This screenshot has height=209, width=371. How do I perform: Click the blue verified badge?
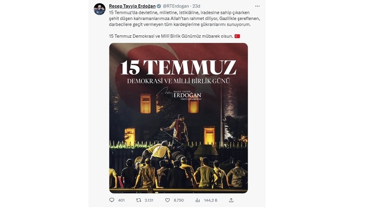tap(159, 6)
